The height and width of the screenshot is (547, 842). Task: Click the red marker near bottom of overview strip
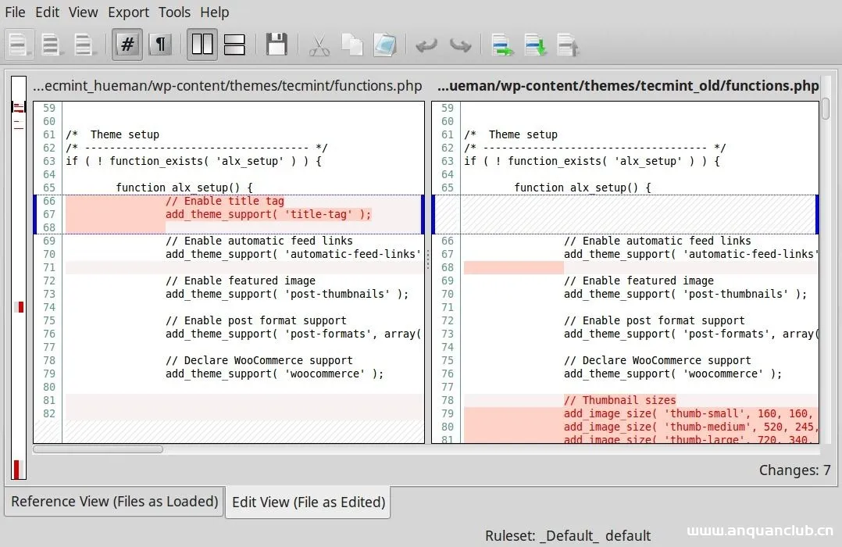(x=16, y=469)
